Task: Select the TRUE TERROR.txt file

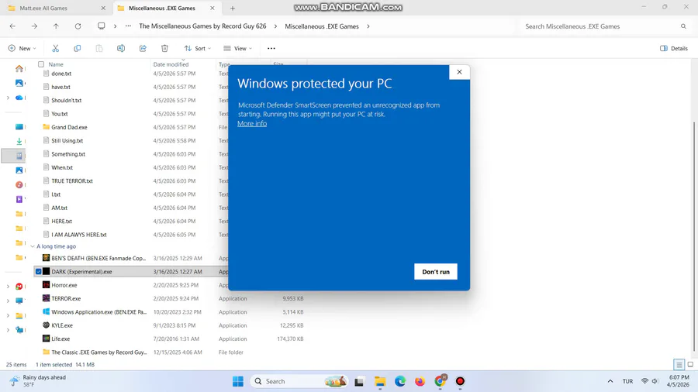Action: click(x=72, y=181)
